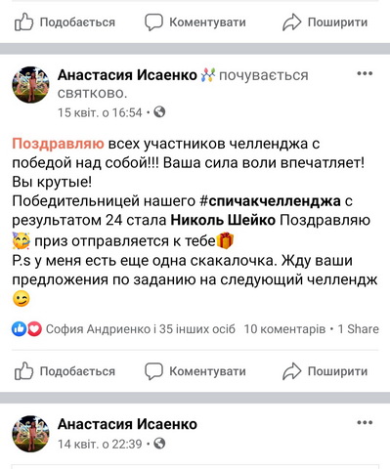Open the '10 коментарів' comments list

point(284,329)
